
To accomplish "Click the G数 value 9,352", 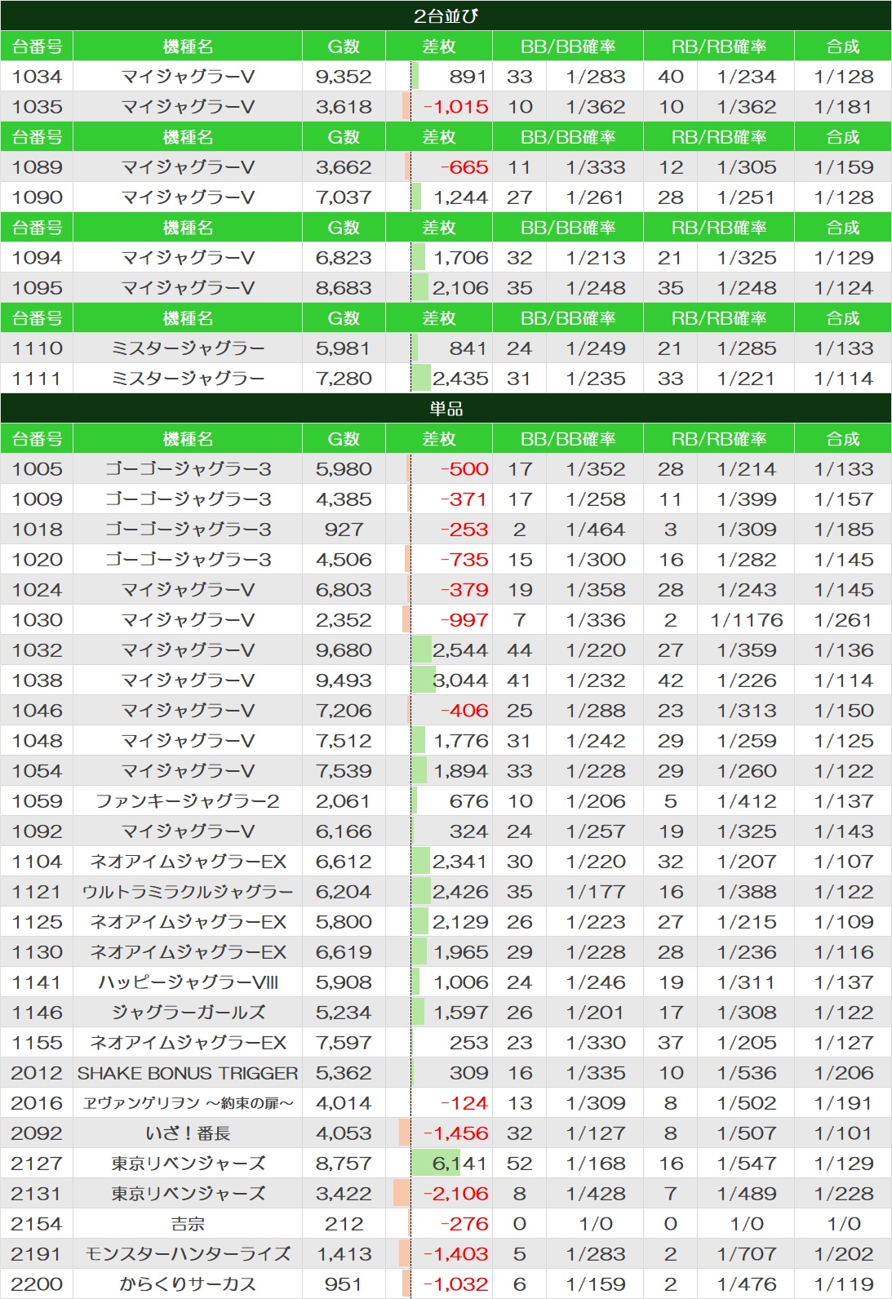I will pyautogui.click(x=344, y=77).
